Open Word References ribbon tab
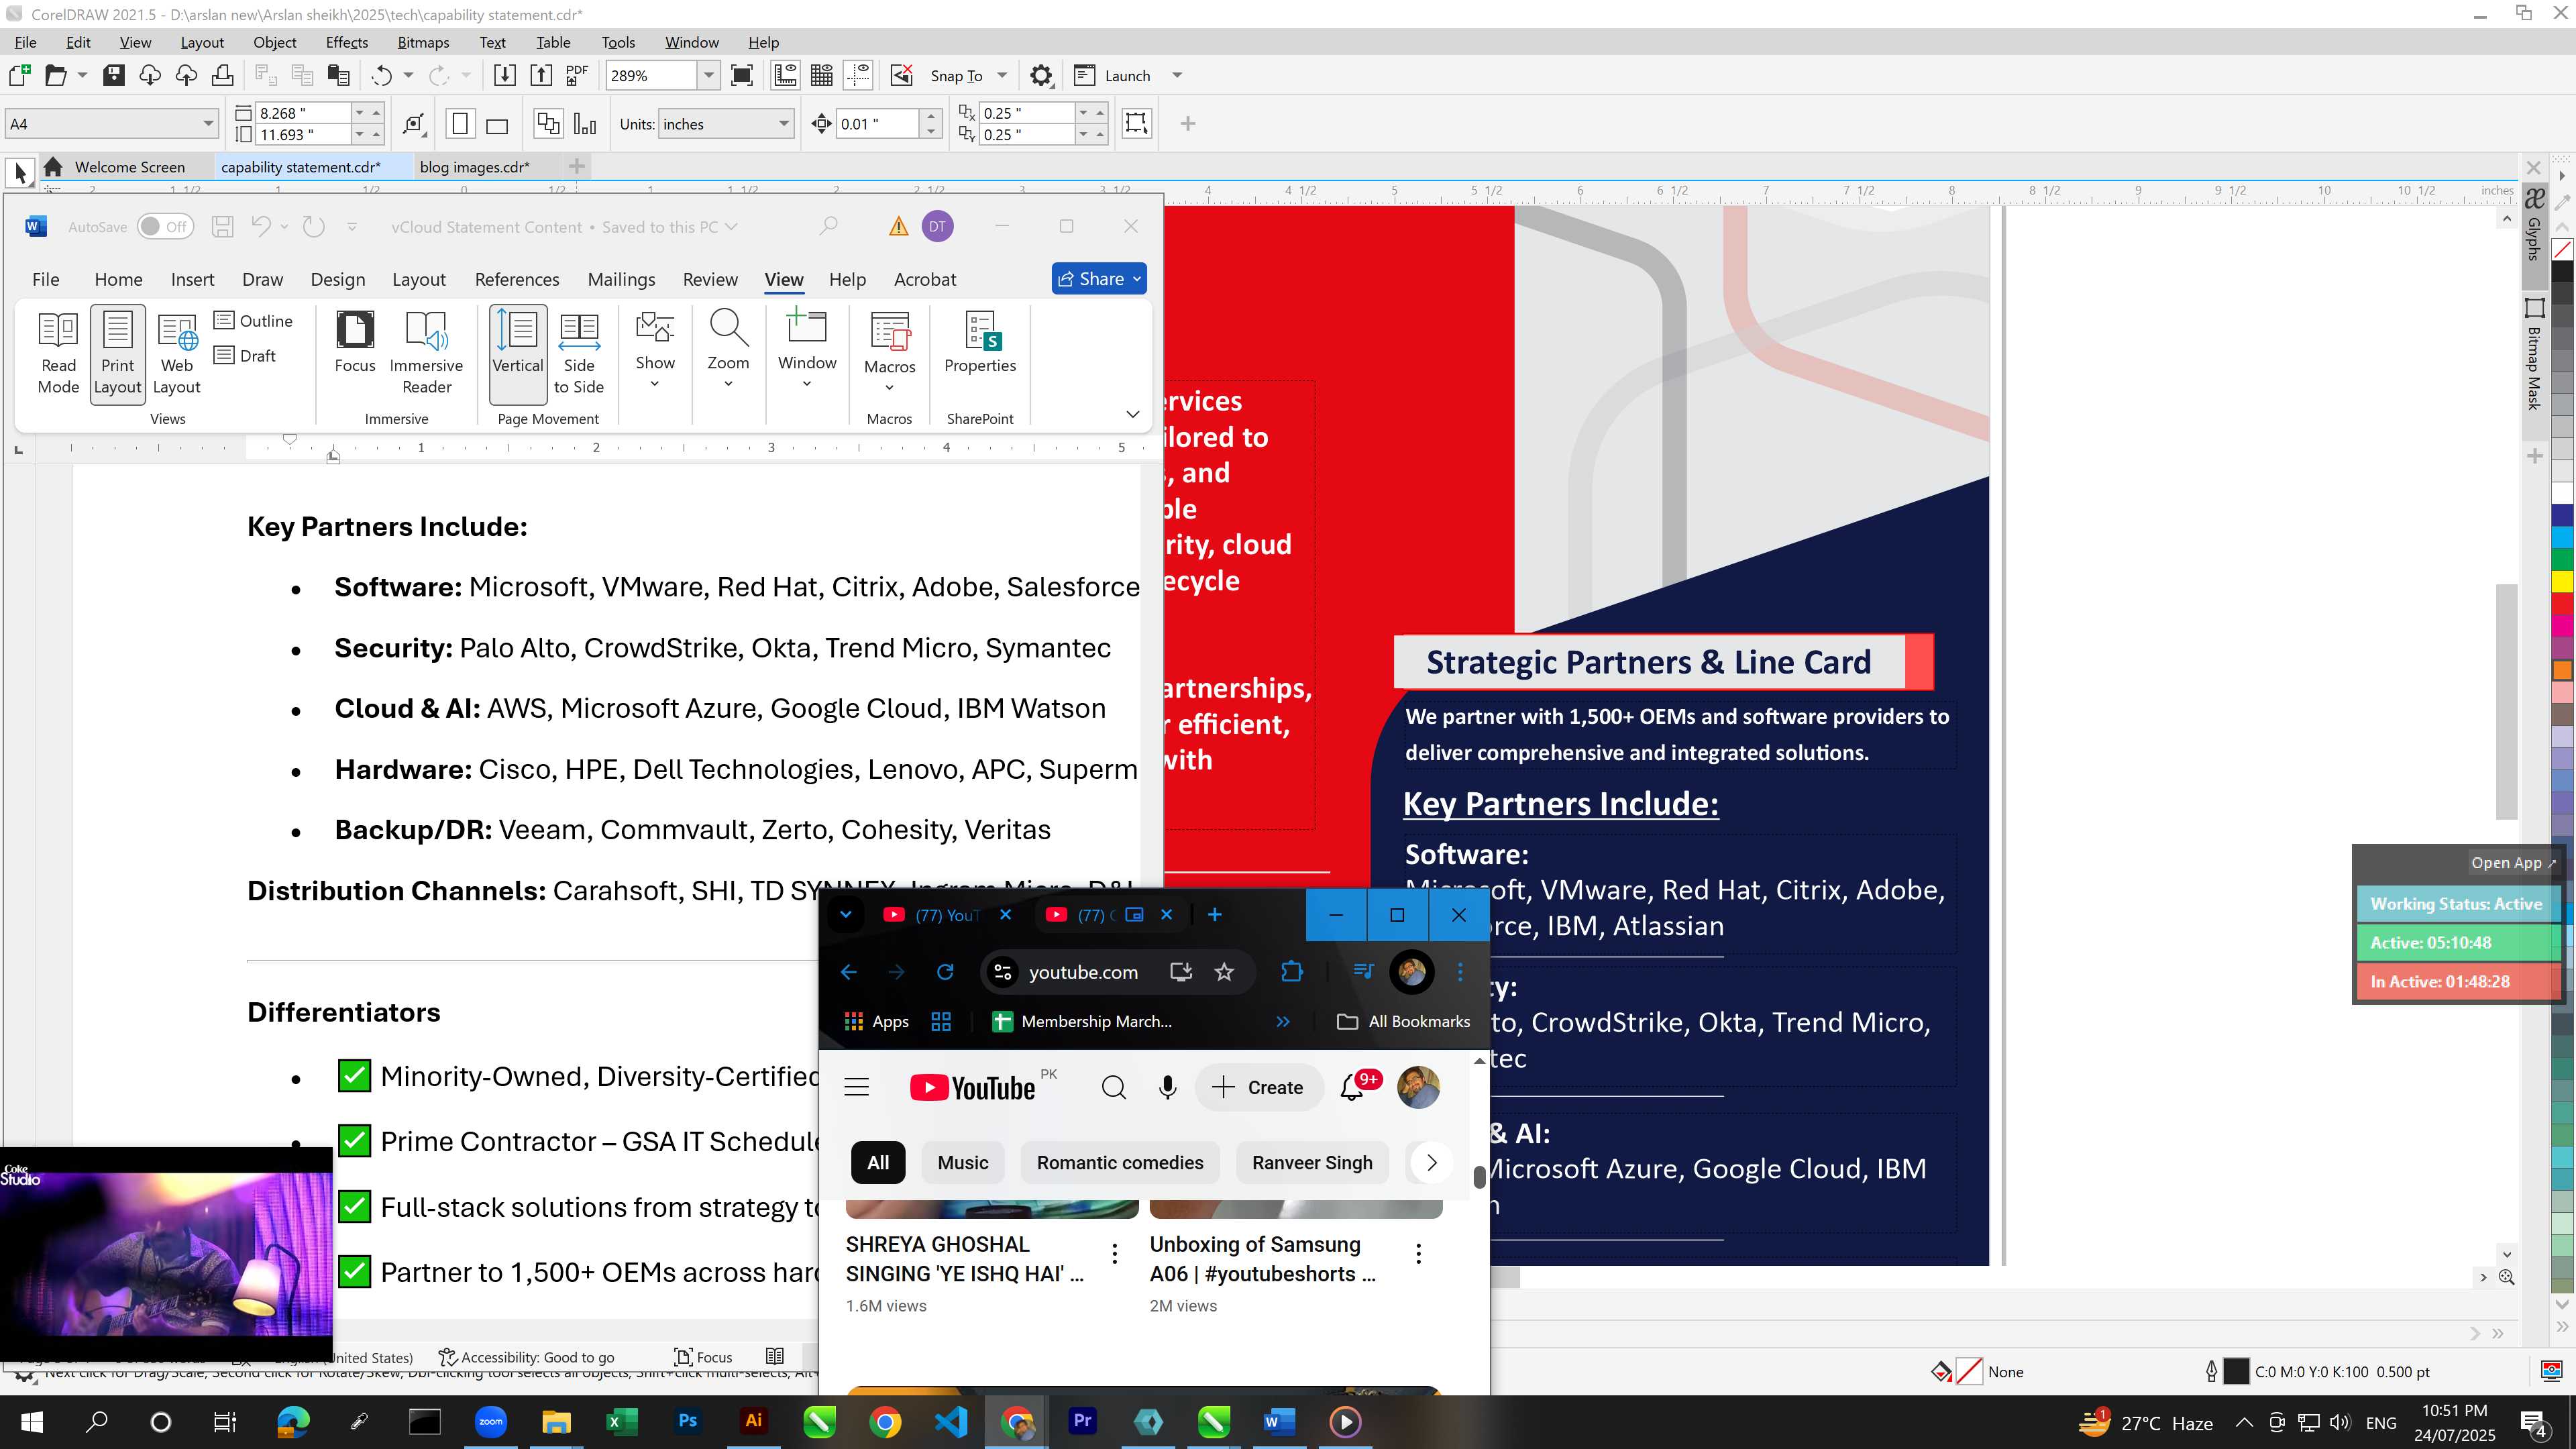Screen dimensions: 2576x1449 click(x=517, y=279)
